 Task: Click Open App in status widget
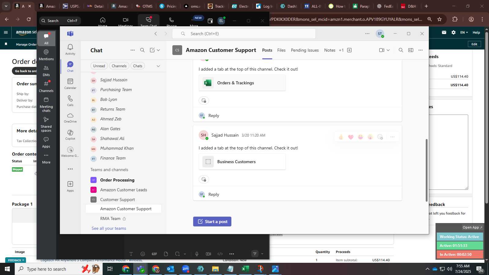pos(472,227)
